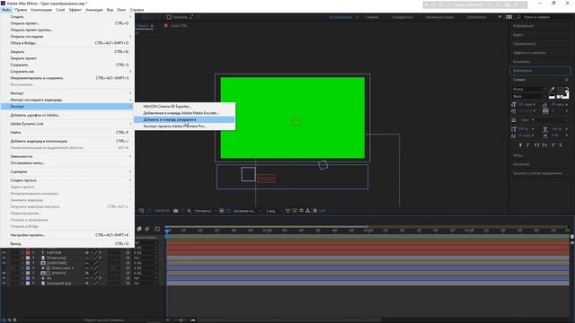Viewport: 575px width, 323px height.
Task: Open the font style dropdown
Action: (x=529, y=96)
